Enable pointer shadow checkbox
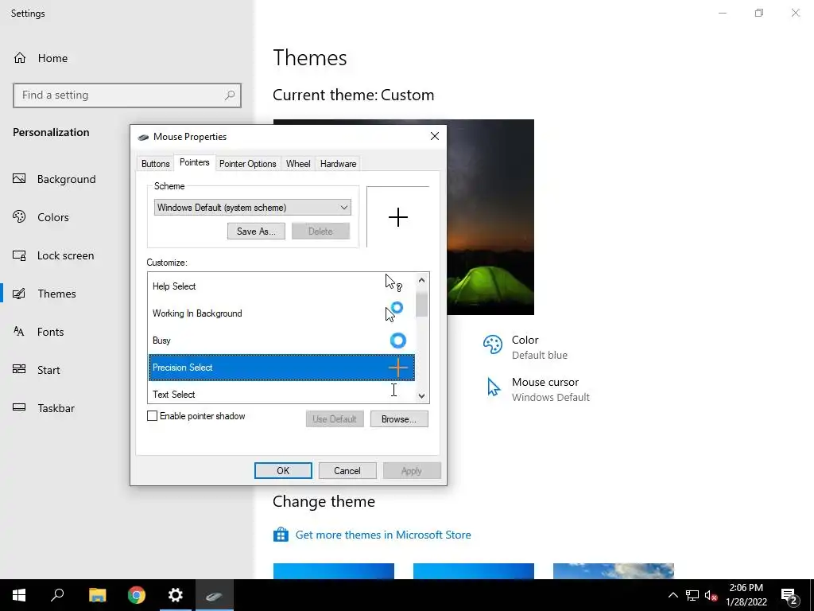 point(152,415)
